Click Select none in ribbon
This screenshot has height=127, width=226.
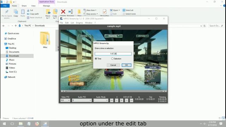(x=129, y=14)
